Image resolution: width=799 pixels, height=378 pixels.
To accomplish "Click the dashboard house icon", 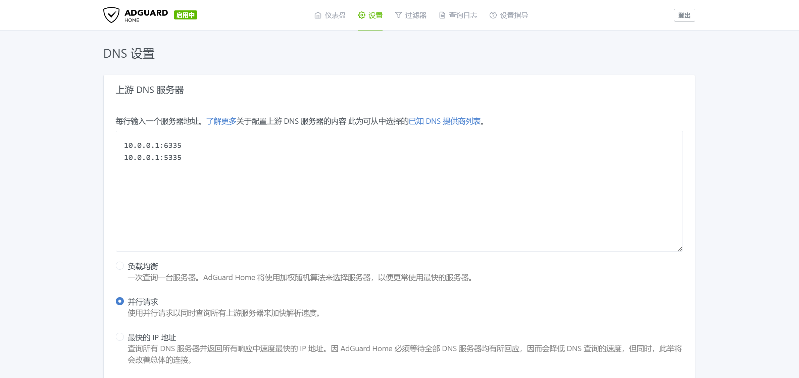I will pos(317,15).
